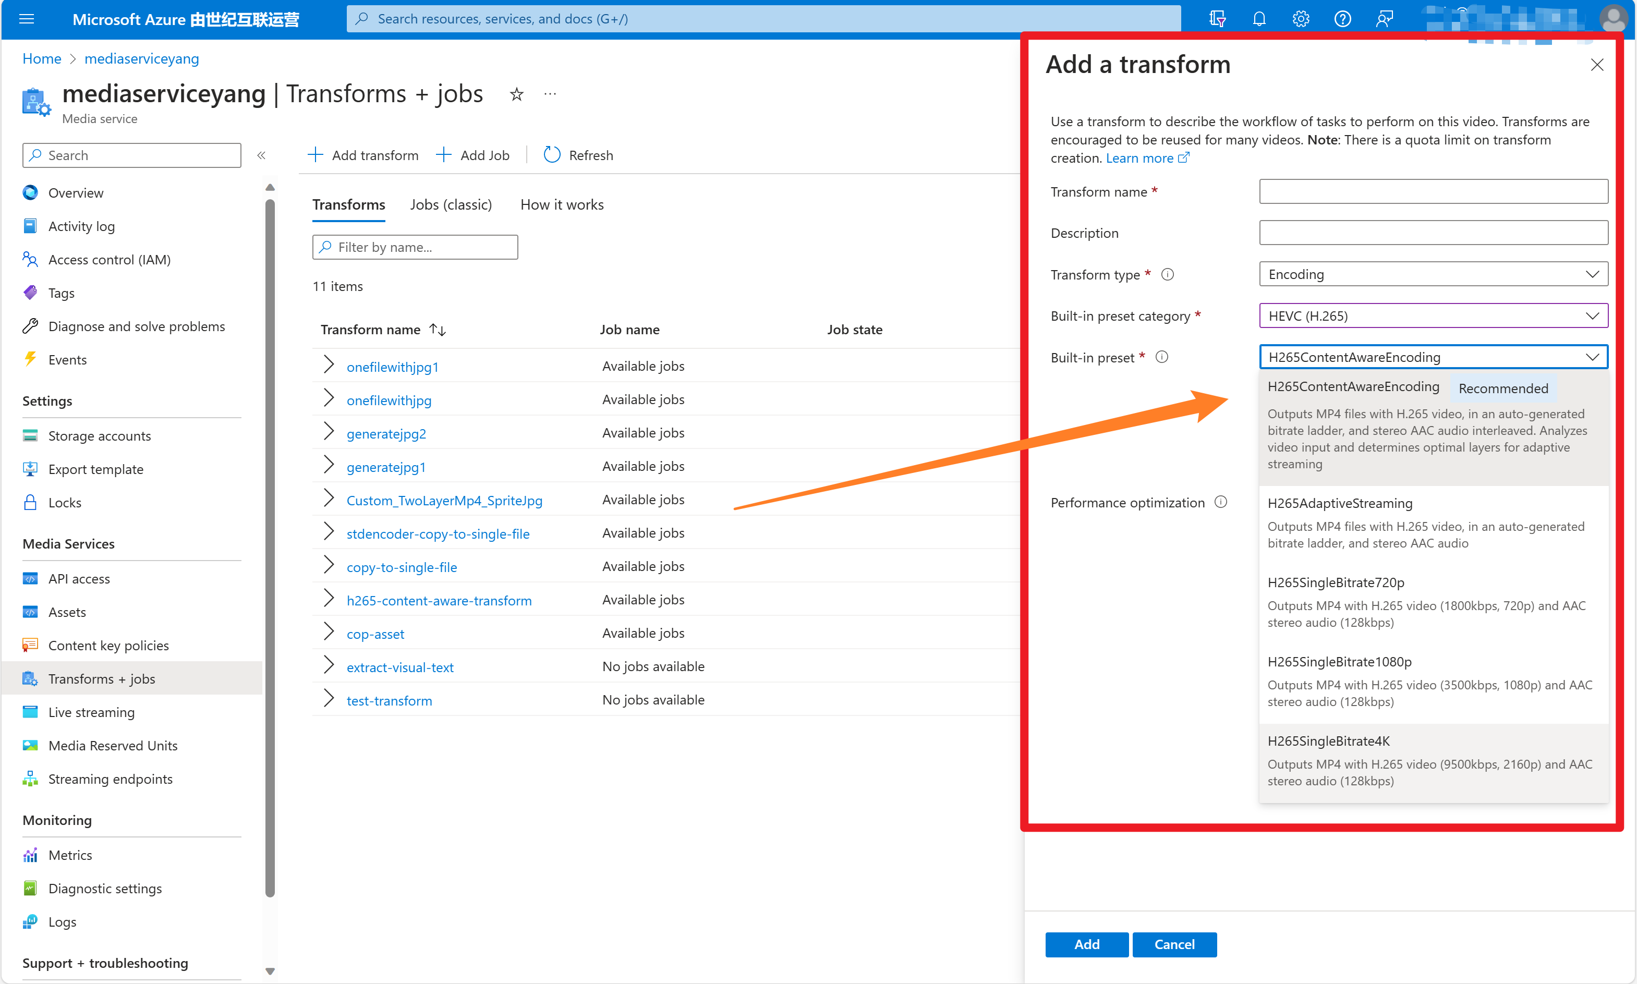Show info for Transform type

[1168, 274]
